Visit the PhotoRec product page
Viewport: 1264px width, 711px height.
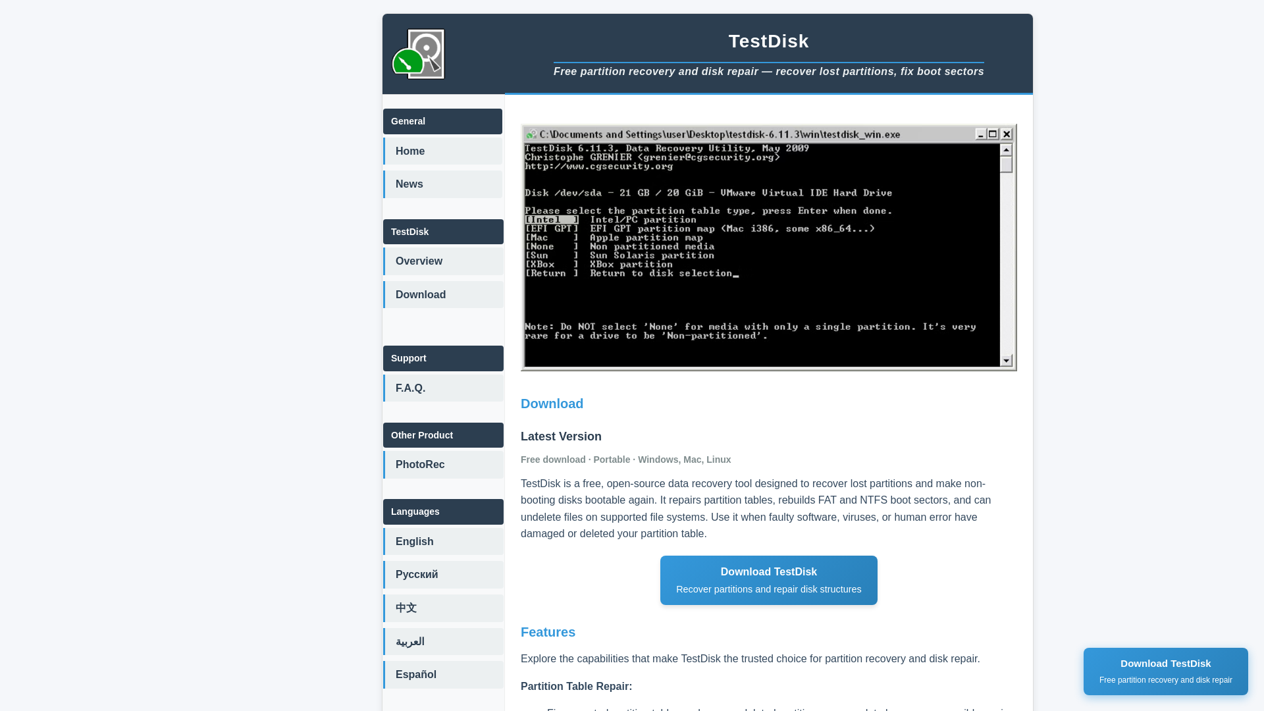coord(443,465)
